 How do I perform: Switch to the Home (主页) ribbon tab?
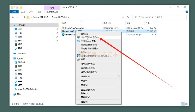point(23,12)
